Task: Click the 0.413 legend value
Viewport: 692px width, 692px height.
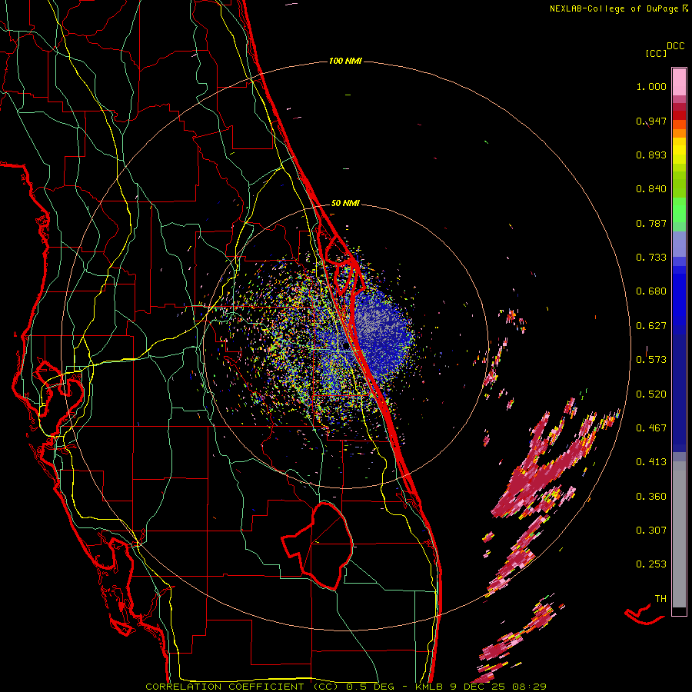Action: click(x=651, y=462)
